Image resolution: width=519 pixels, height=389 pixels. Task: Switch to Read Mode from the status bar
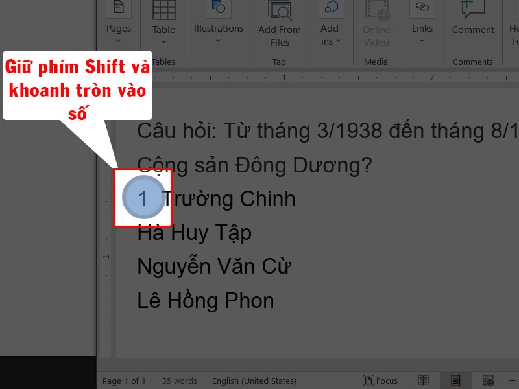point(424,381)
